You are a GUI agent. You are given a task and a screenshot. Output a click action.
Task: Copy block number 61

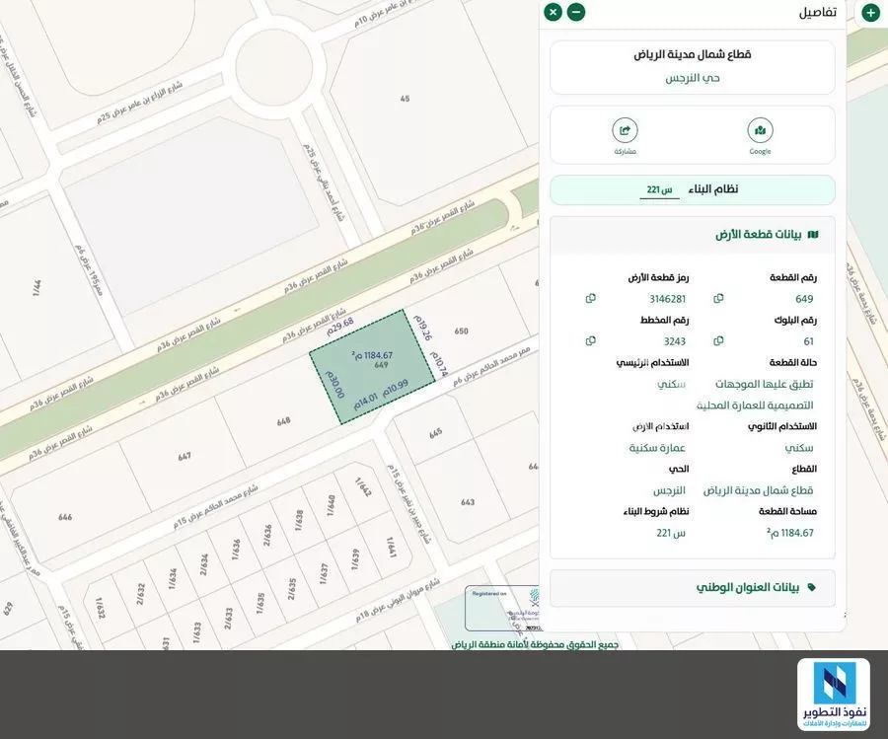tap(718, 340)
